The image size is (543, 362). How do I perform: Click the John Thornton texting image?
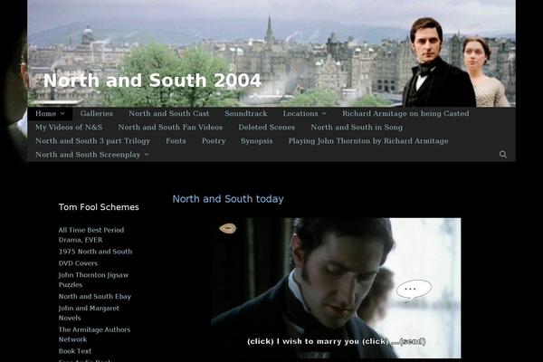point(336,288)
